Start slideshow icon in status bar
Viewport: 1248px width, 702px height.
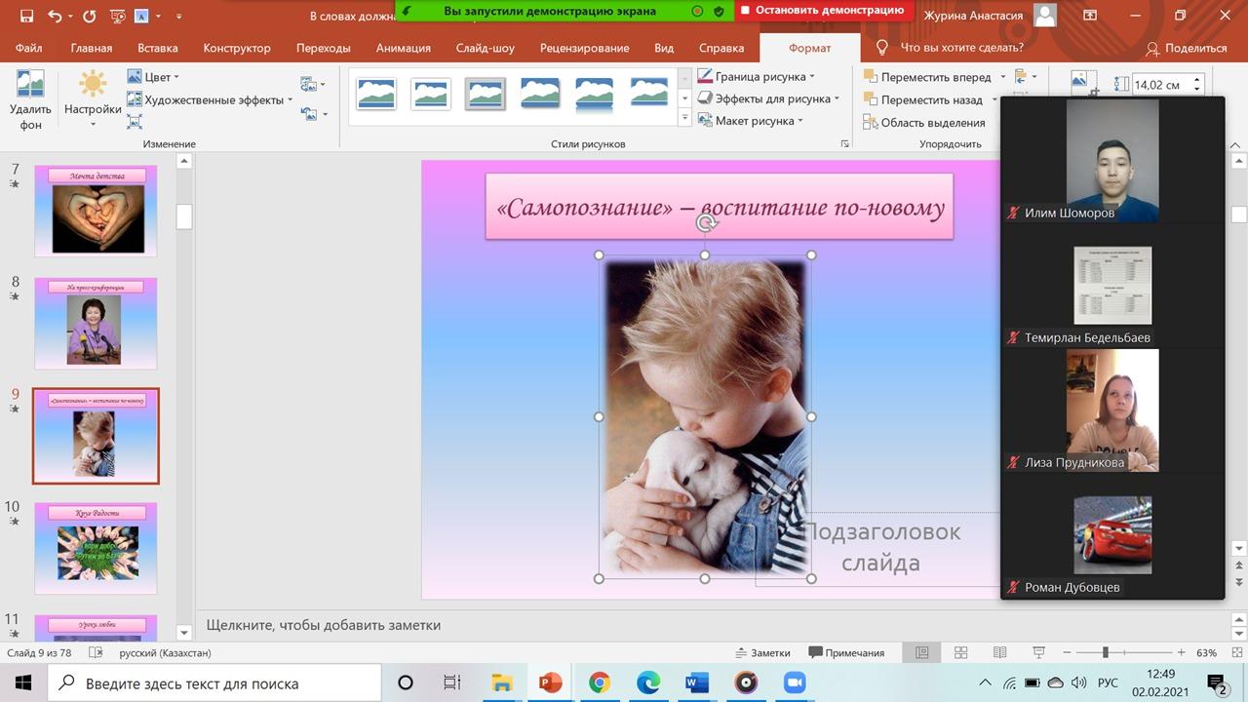point(1038,652)
